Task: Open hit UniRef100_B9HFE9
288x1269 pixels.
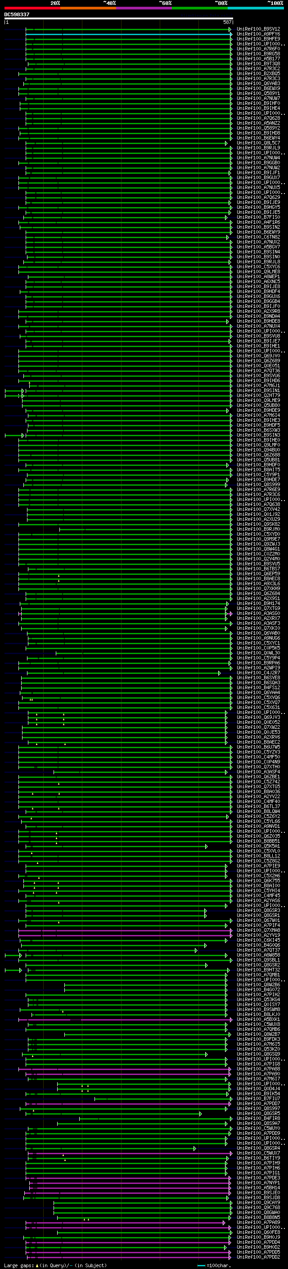Action: (258, 39)
